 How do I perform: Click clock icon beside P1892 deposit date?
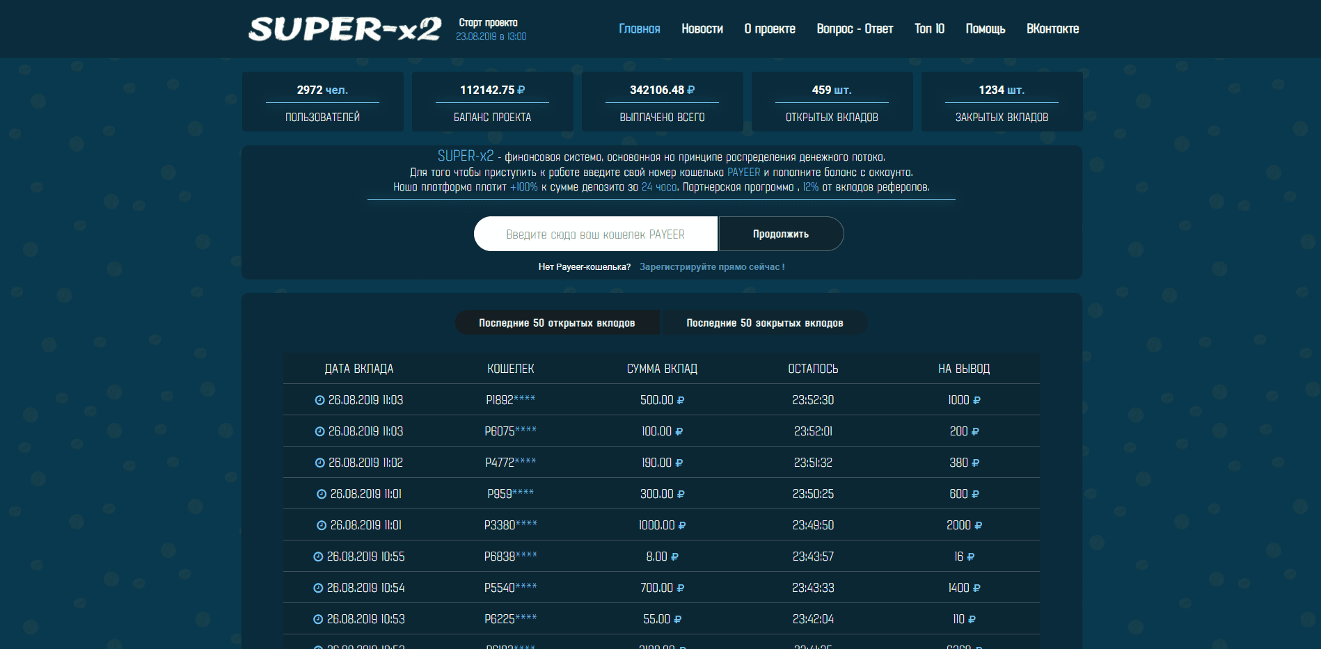click(320, 400)
